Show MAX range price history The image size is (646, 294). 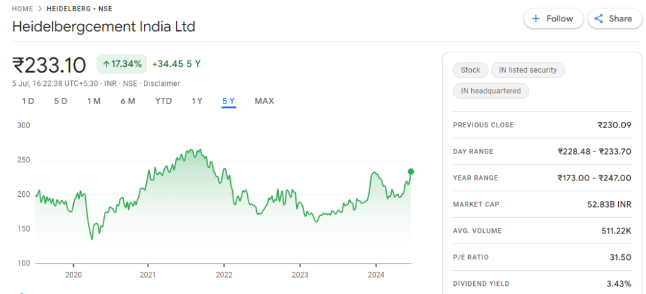tap(264, 101)
